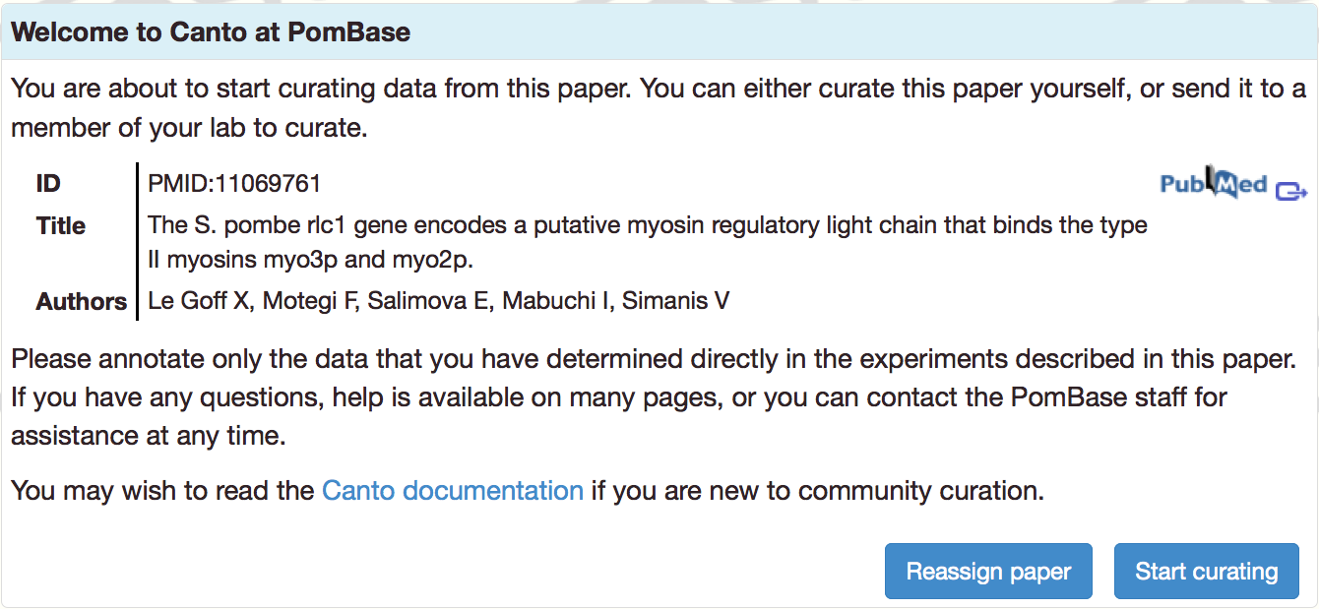The image size is (1319, 609).
Task: Click the external link arrow icon
Action: click(x=1291, y=190)
